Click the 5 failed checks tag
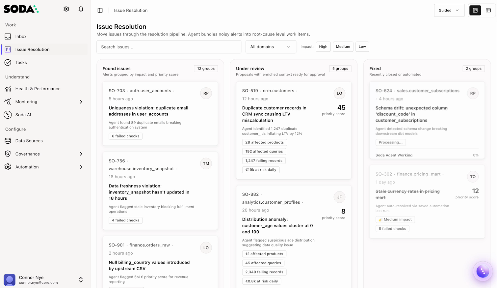This screenshot has width=497, height=288. coord(392,229)
